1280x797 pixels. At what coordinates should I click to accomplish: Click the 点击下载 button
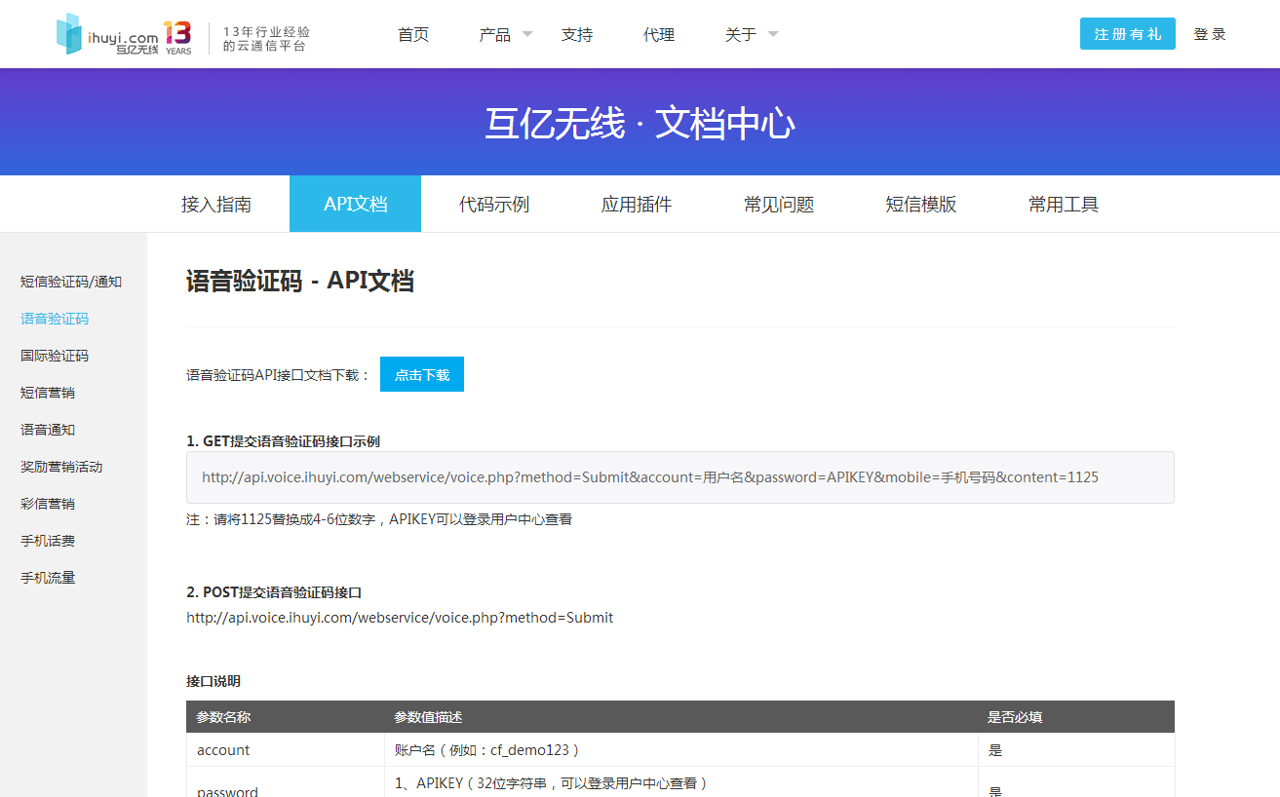(x=422, y=374)
